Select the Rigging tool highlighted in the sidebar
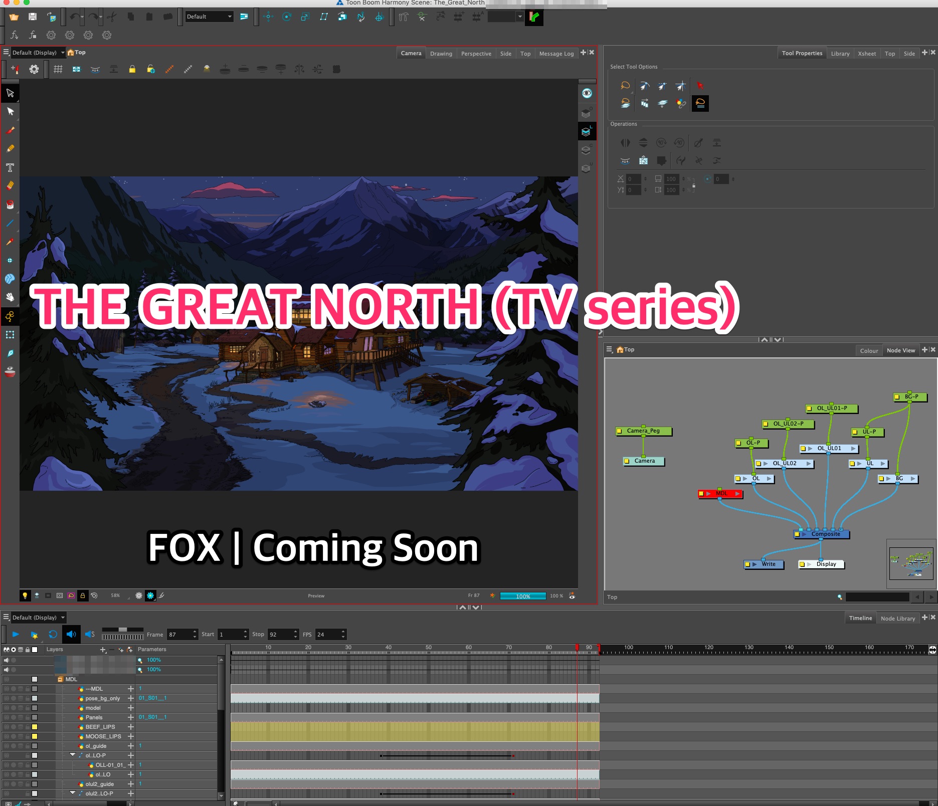Image resolution: width=938 pixels, height=806 pixels. point(10,316)
